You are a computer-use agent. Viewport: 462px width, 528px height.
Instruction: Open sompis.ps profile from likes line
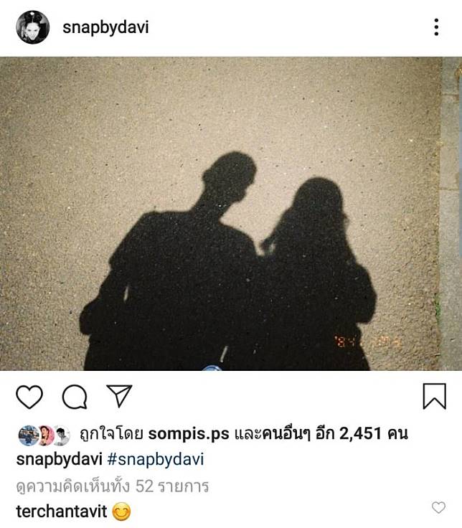(189, 434)
